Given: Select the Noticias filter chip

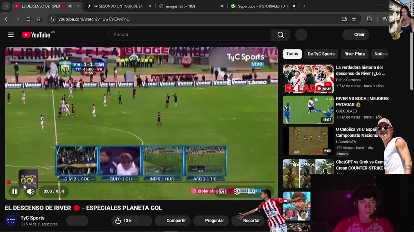Looking at the screenshot, I should point(380,54).
